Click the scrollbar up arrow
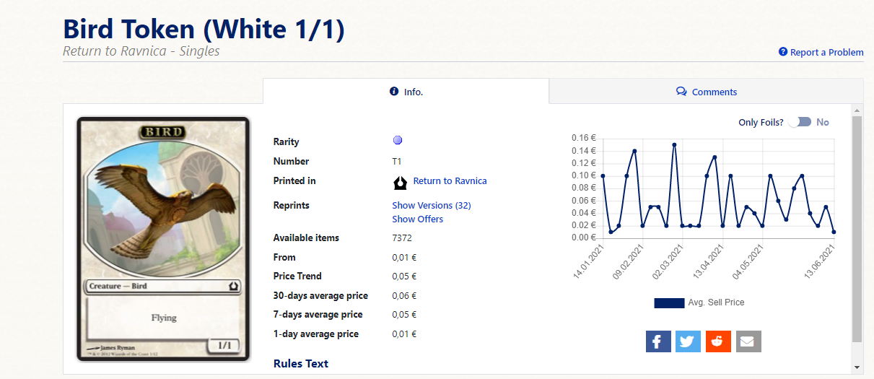Screen dimensions: 874x379 pos(857,110)
